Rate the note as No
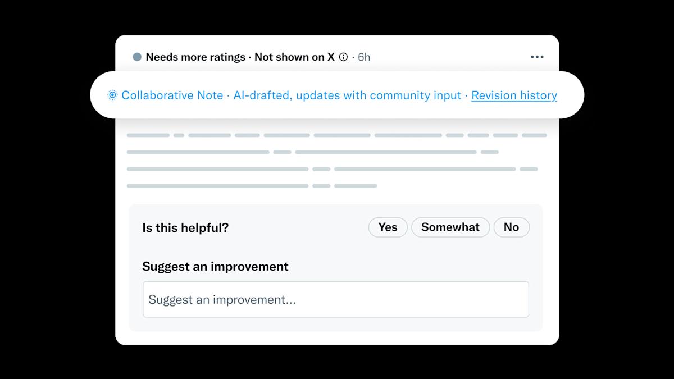The width and height of the screenshot is (674, 379). (x=511, y=227)
